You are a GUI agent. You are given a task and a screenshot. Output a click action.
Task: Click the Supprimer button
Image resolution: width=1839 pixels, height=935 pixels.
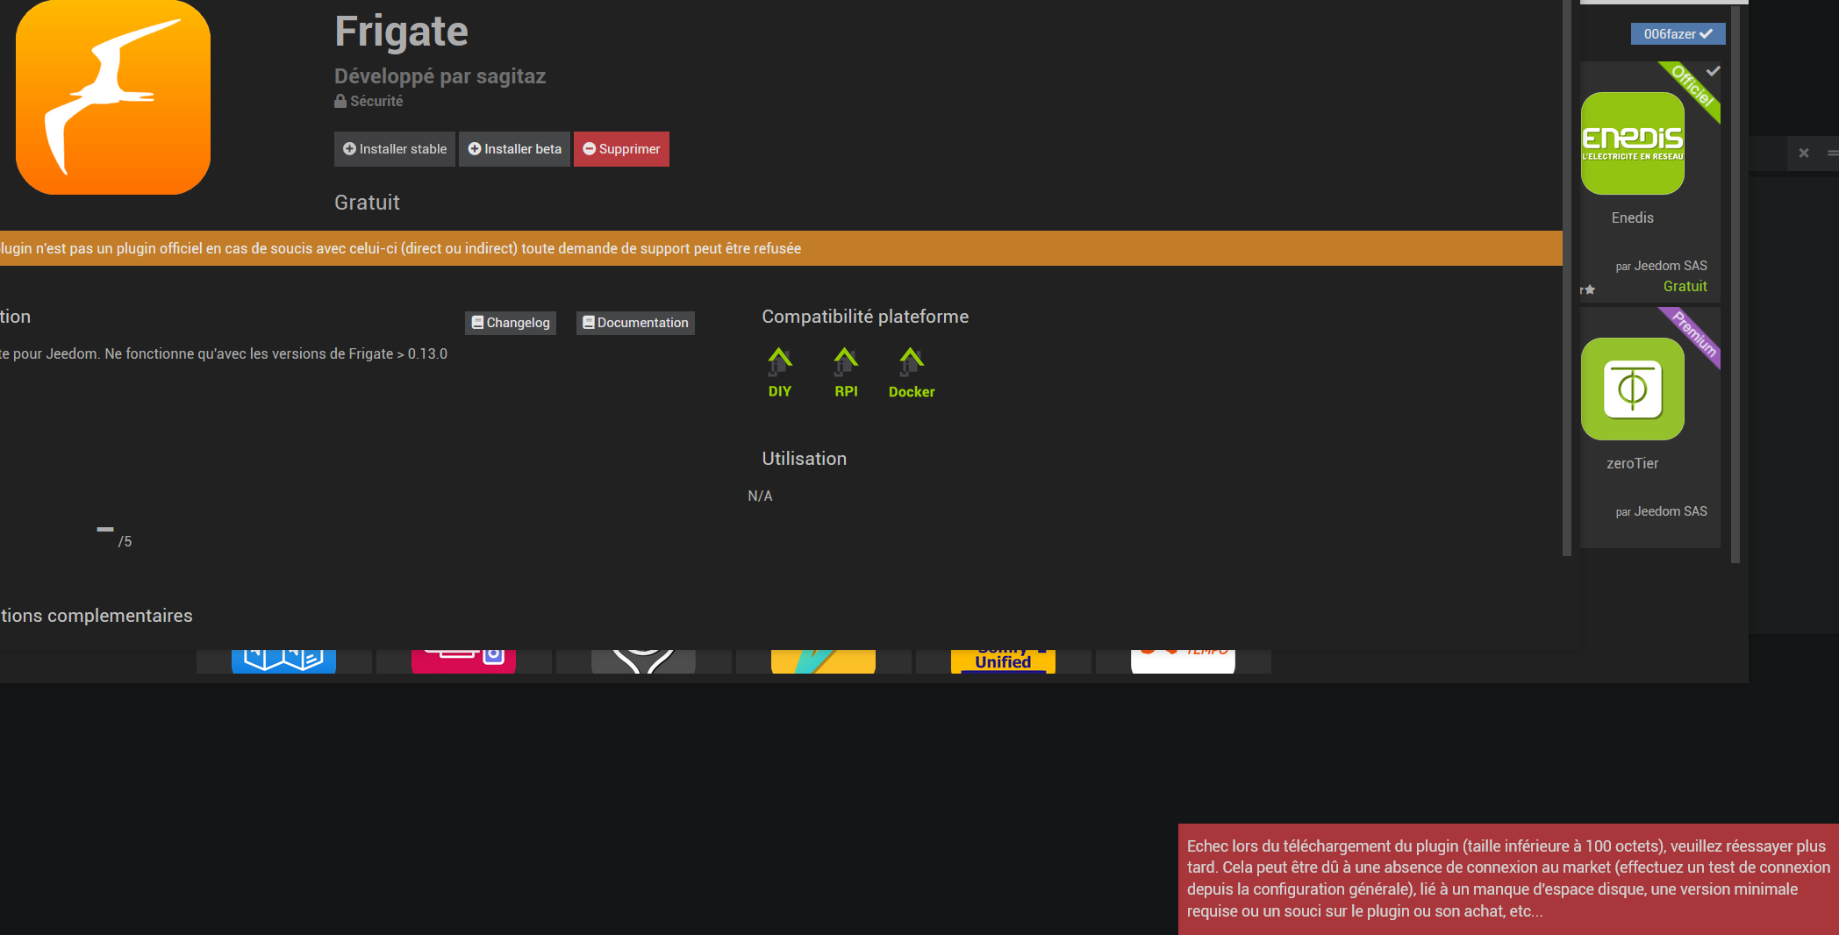click(x=621, y=149)
